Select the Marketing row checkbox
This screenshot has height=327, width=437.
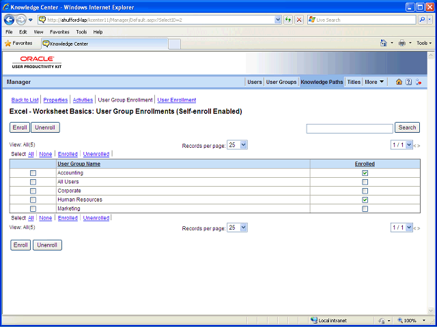[33, 208]
